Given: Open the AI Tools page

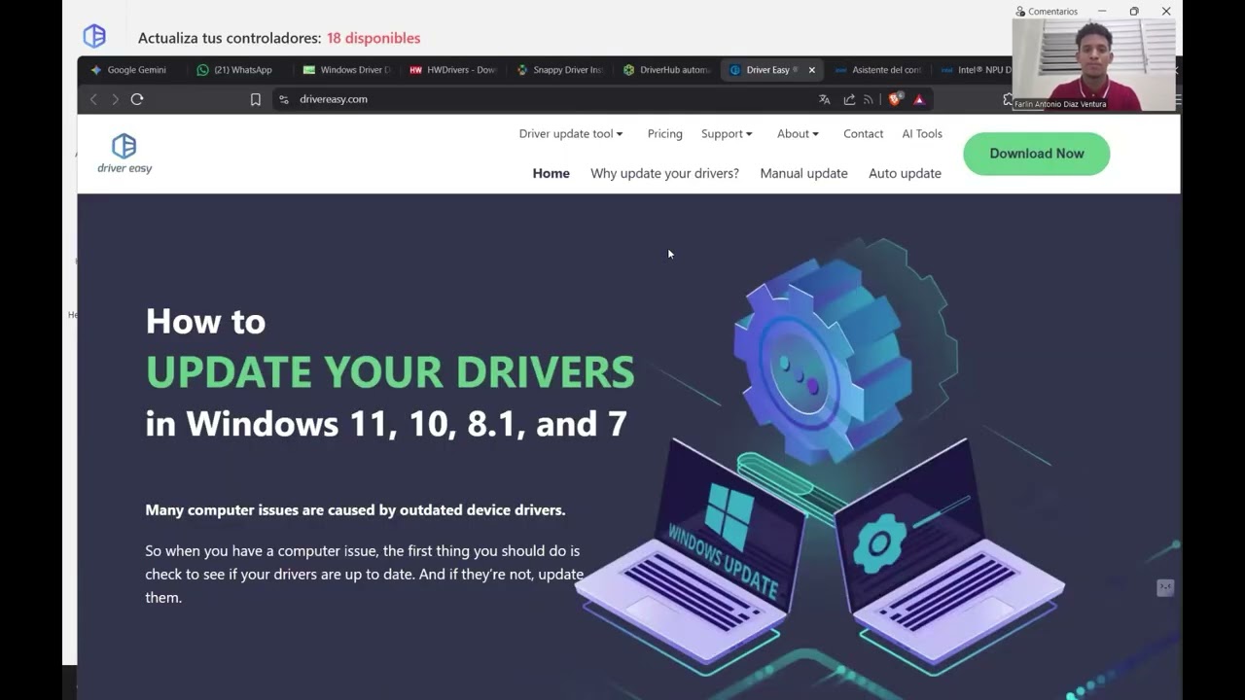Looking at the screenshot, I should coord(922,134).
